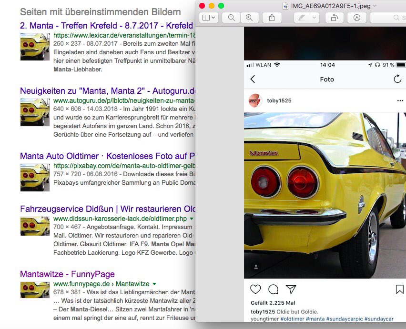
Task: Click the highlight pen tool
Action: point(302,18)
